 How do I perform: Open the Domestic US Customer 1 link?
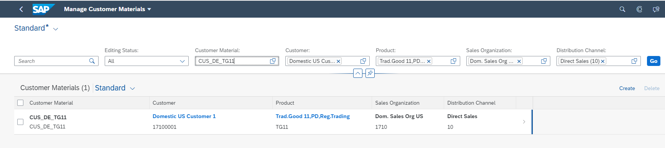(184, 116)
